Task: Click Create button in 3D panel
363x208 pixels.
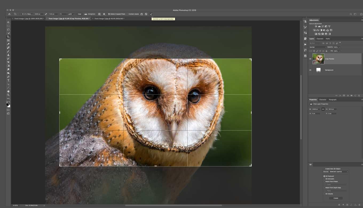Action: click(x=336, y=198)
